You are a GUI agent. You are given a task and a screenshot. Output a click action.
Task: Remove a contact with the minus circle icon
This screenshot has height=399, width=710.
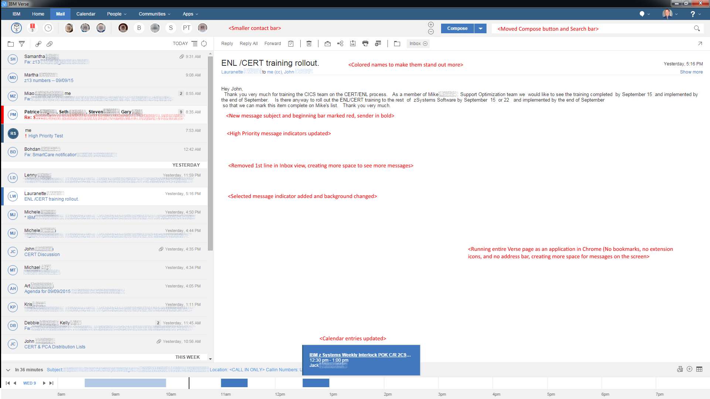(431, 32)
